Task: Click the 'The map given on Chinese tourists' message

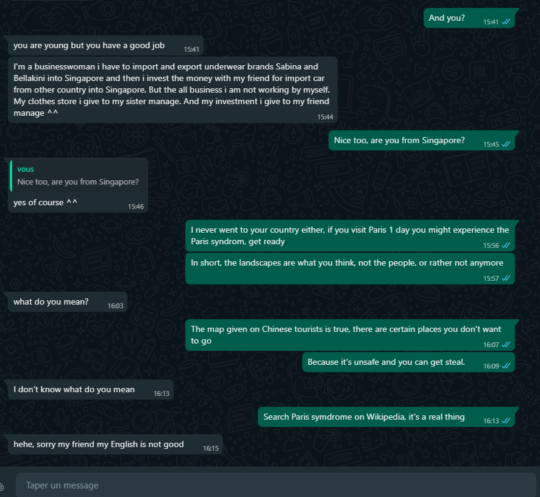Action: coord(350,335)
